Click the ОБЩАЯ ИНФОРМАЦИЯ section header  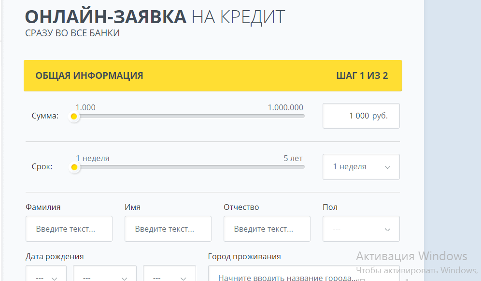(89, 76)
